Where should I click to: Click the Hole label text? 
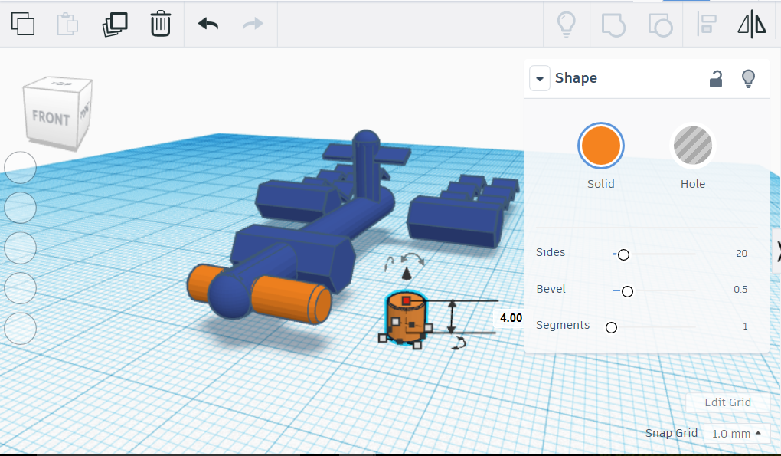point(693,184)
